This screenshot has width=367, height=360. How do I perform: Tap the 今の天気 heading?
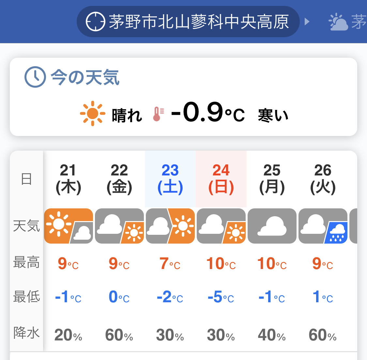click(85, 77)
